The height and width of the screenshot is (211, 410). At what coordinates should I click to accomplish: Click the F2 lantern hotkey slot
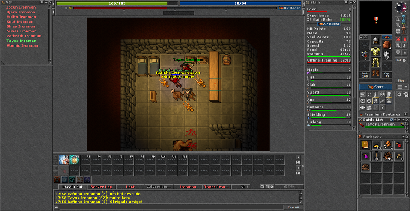pyautogui.click(x=74, y=159)
